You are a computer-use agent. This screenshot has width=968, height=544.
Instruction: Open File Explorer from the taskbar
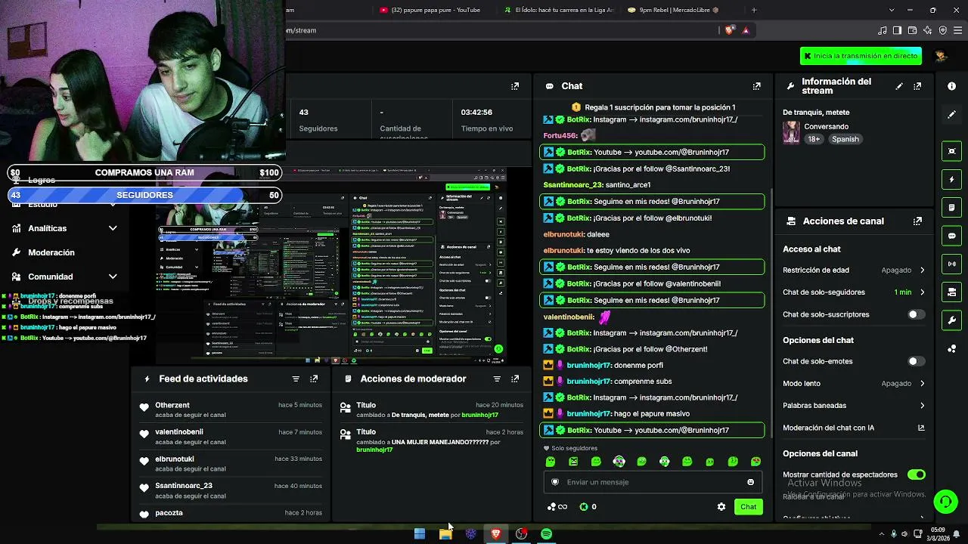(445, 534)
